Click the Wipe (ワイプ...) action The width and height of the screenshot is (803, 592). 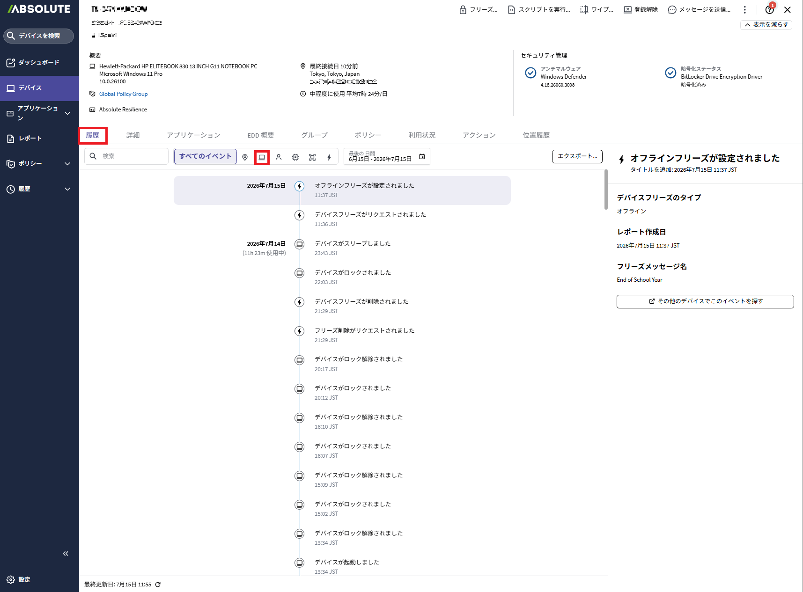point(597,10)
